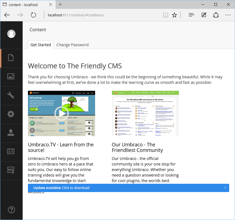Open the Members section card icon
This screenshot has height=220, width=235.
pyautogui.click(x=11, y=151)
